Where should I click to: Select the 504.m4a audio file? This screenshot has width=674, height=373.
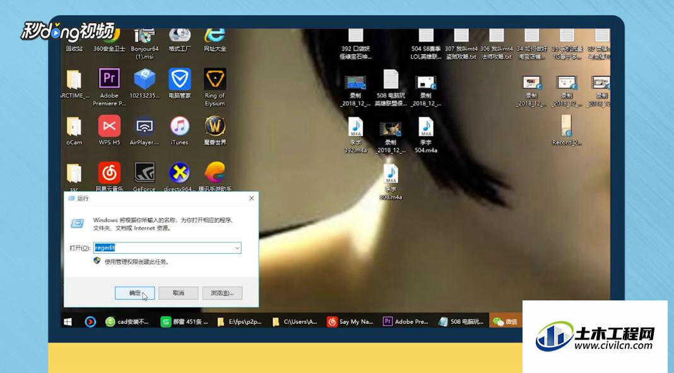point(425,135)
